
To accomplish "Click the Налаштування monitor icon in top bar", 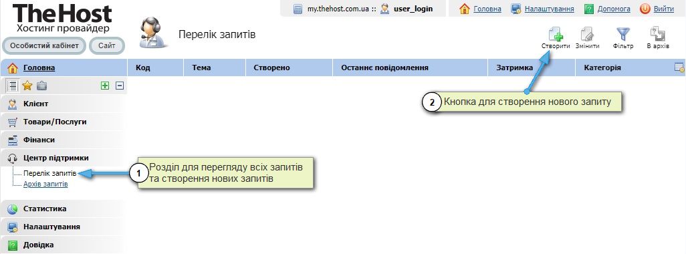I will coord(516,9).
